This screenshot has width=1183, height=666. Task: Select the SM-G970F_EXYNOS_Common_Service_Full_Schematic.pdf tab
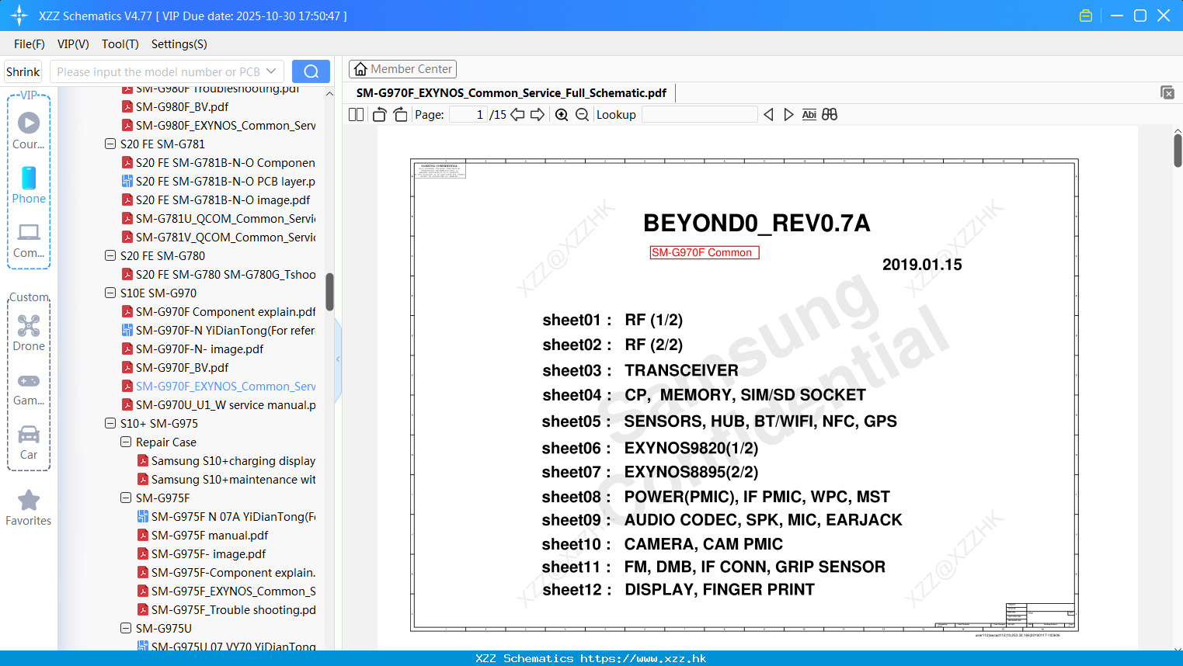(x=511, y=93)
